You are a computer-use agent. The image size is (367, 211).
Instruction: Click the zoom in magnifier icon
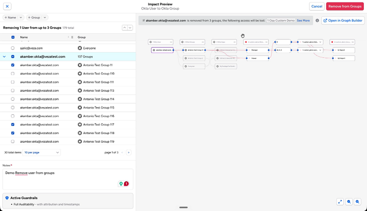tap(357, 202)
